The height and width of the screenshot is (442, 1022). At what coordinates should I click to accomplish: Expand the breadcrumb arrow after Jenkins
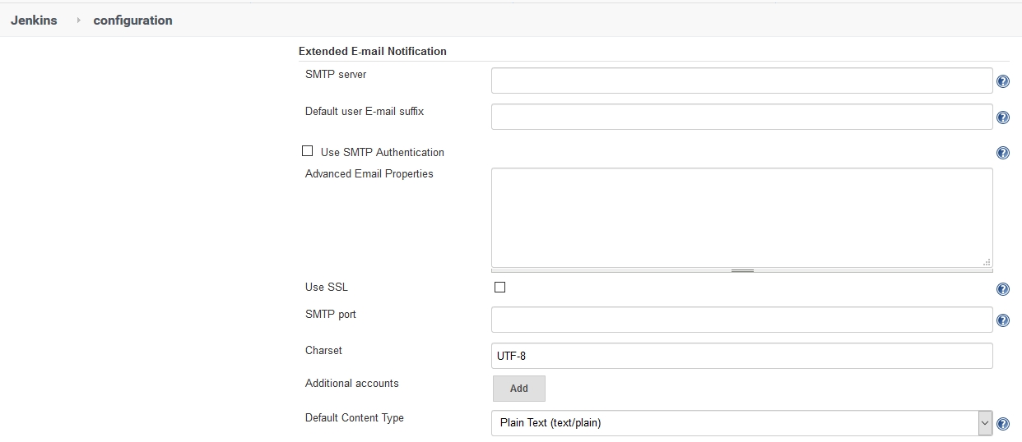78,21
